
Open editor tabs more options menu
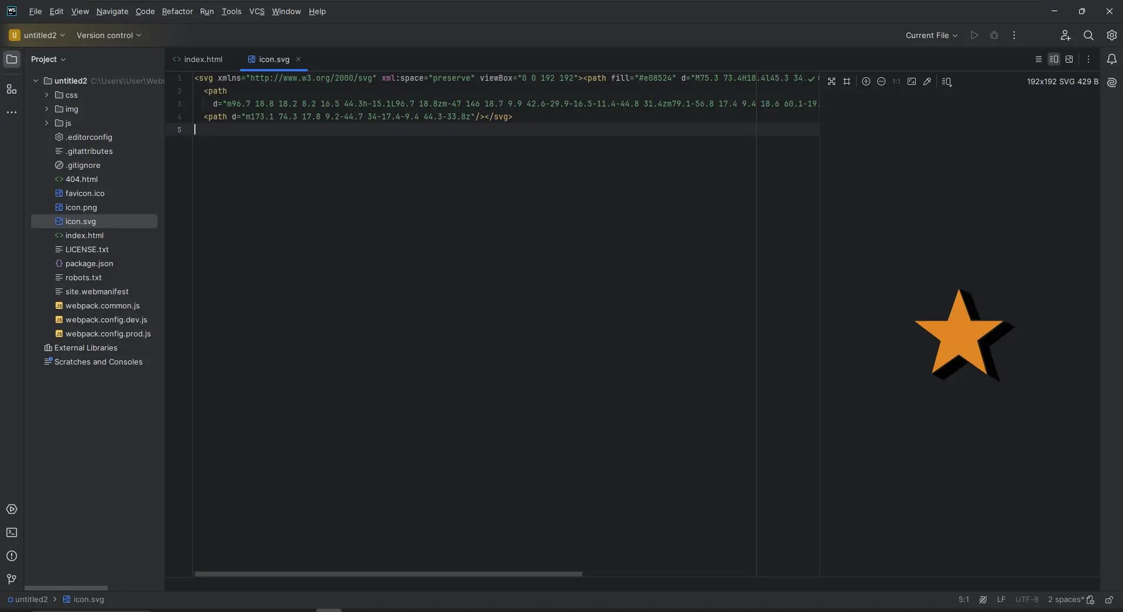coord(1088,59)
